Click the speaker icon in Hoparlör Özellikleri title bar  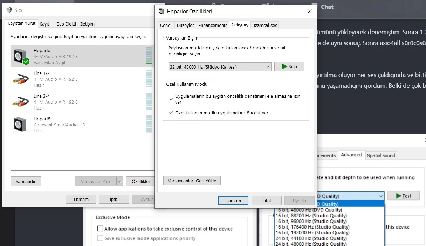[161, 12]
